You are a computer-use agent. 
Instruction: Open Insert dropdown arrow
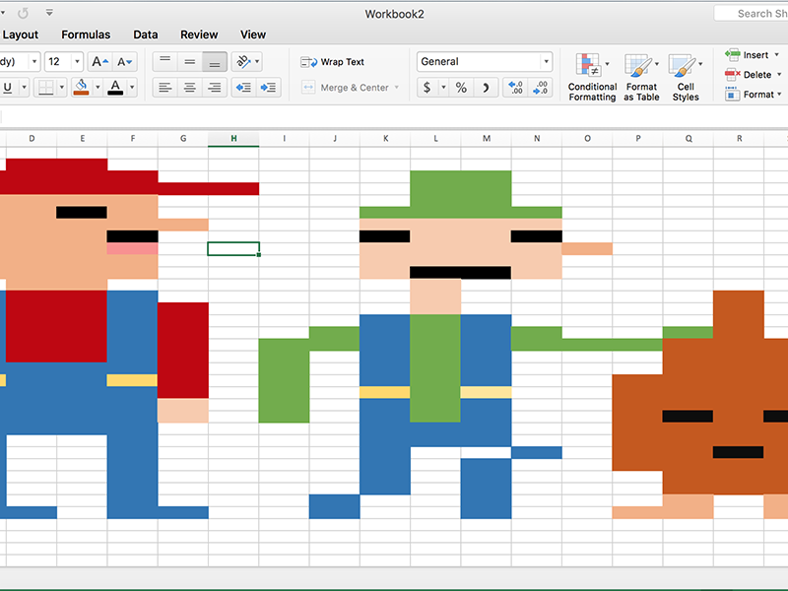tap(777, 54)
